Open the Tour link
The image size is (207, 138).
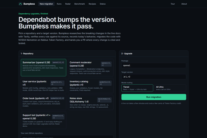[173, 4]
